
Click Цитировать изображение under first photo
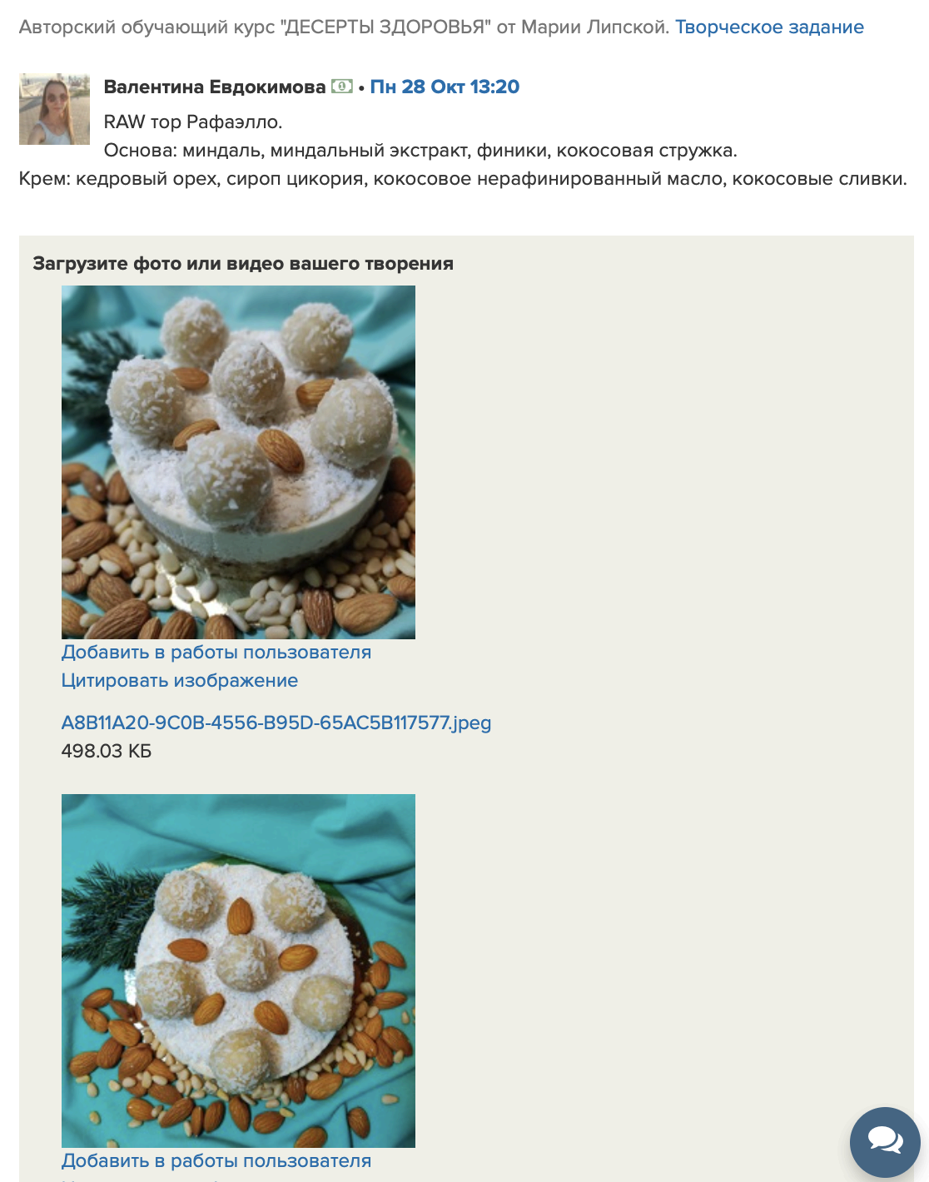pos(180,681)
